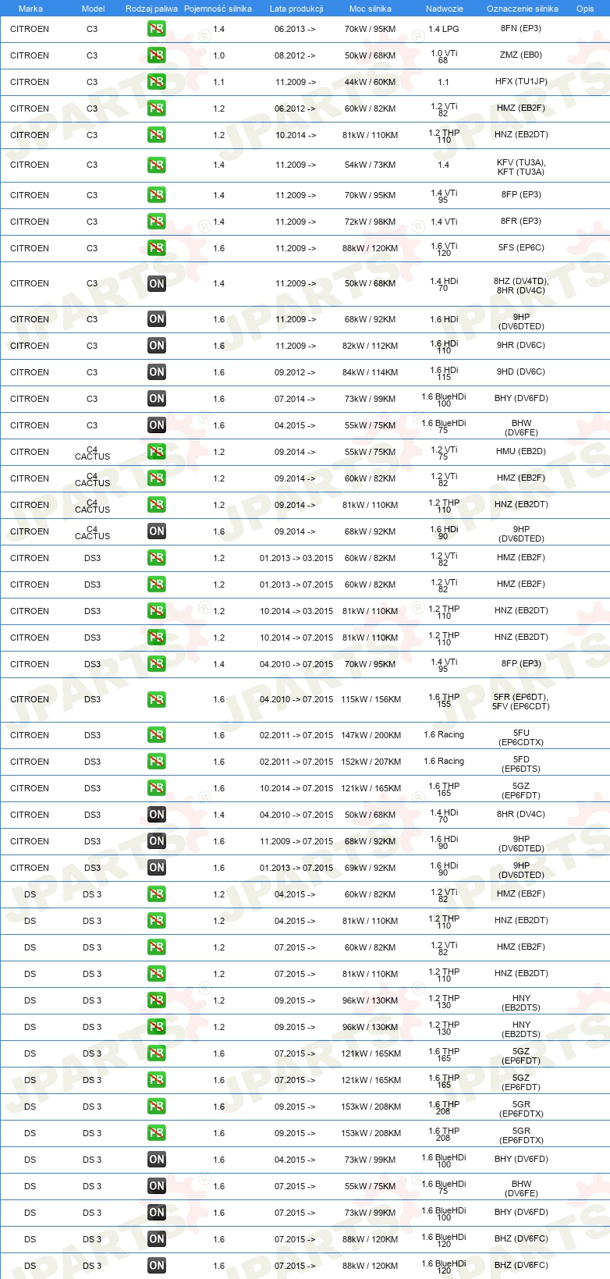Click the diesel ON icon in the 9HR (DV6C) row

[x=157, y=346]
